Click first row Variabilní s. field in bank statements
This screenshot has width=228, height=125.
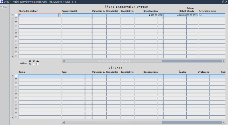99,15
